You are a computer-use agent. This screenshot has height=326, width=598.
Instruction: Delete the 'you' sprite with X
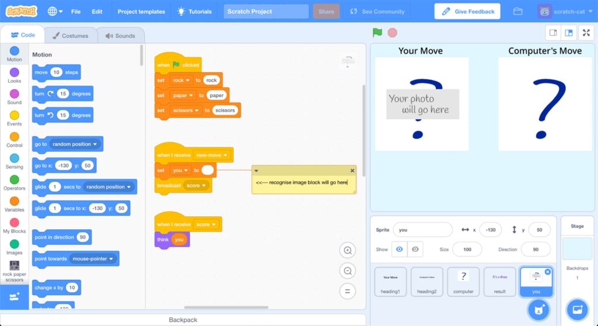point(548,272)
